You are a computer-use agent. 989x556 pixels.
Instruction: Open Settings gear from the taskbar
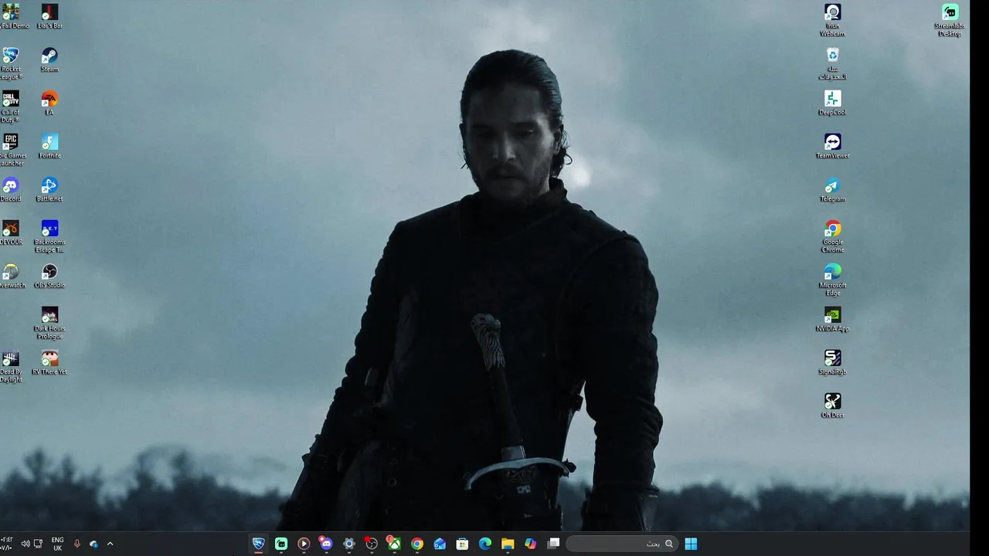click(349, 544)
